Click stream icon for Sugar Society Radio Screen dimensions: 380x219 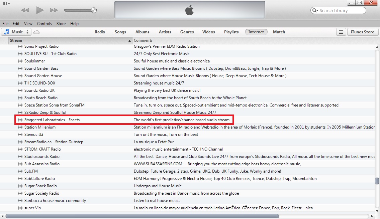[x=20, y=193]
